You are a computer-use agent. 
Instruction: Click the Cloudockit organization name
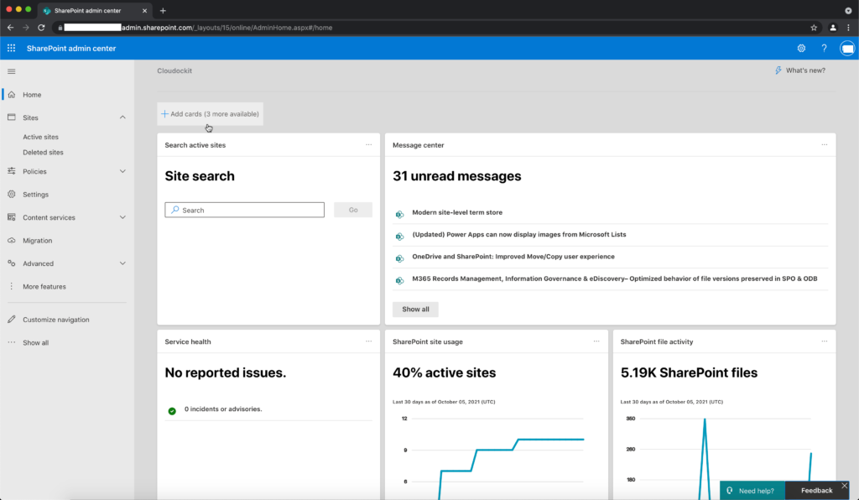[174, 70]
